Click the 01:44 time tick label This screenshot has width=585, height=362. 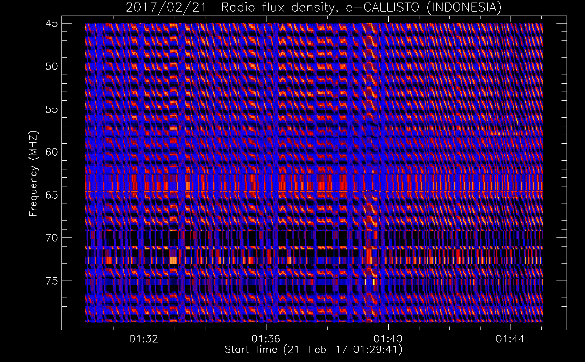tap(511, 339)
